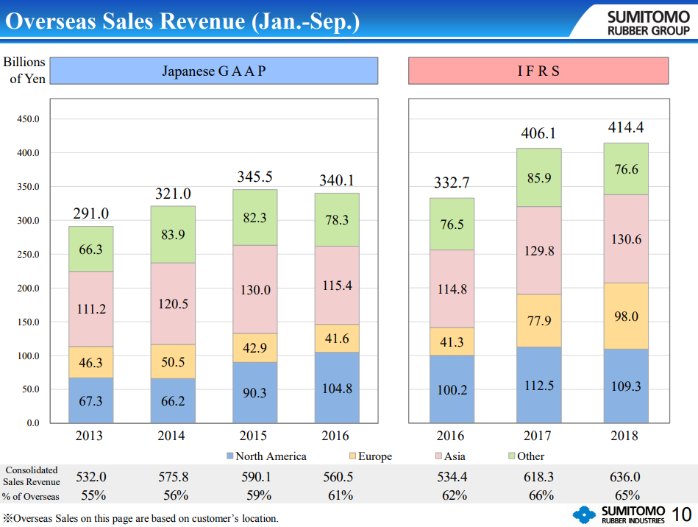Click the 406.1 total above the 2017 bar
The width and height of the screenshot is (698, 527).
(538, 133)
